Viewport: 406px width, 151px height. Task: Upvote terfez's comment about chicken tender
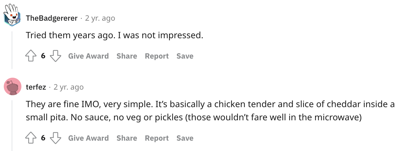click(31, 138)
